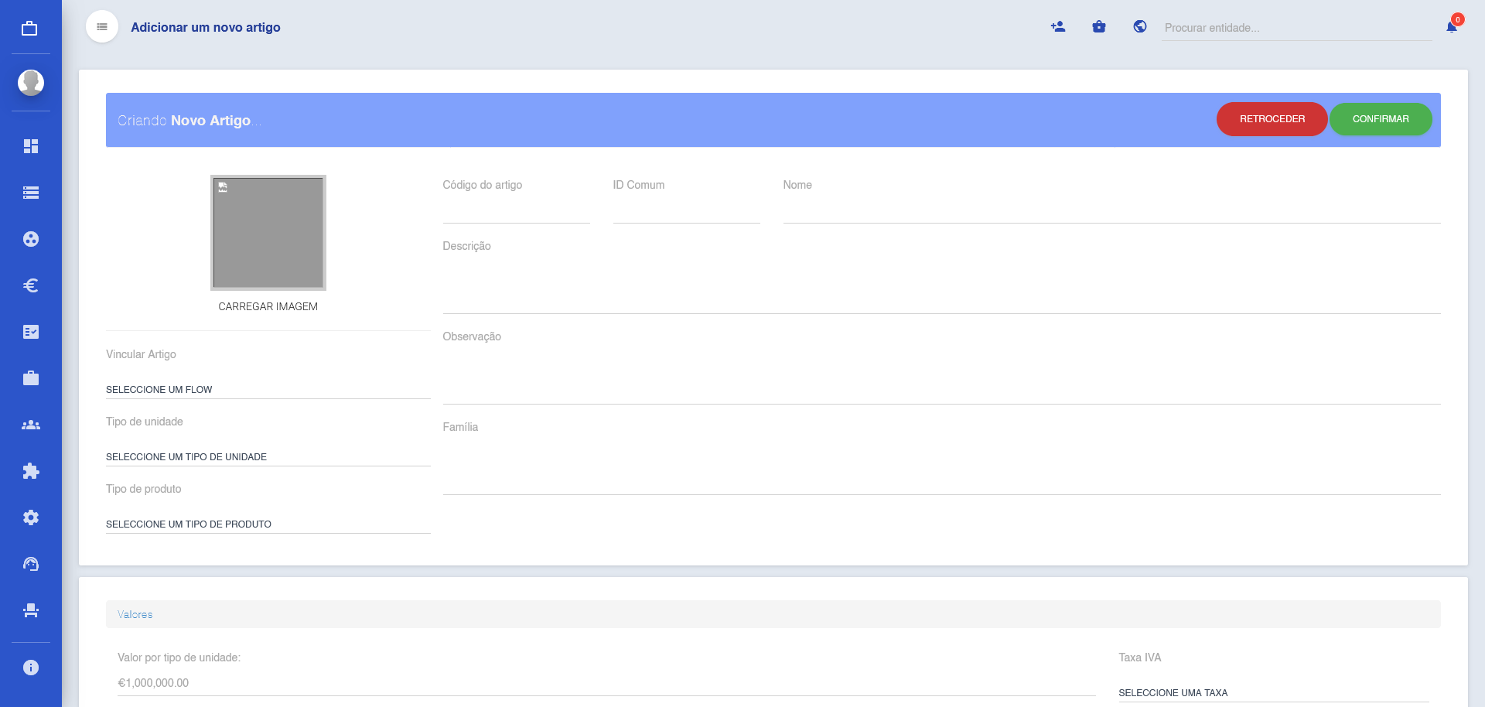Toggle the hamburger menu button

pyautogui.click(x=102, y=27)
